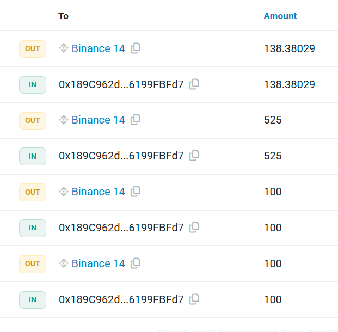
Task: Open Binance 14 link in first 100 OUT row
Action: tap(99, 192)
